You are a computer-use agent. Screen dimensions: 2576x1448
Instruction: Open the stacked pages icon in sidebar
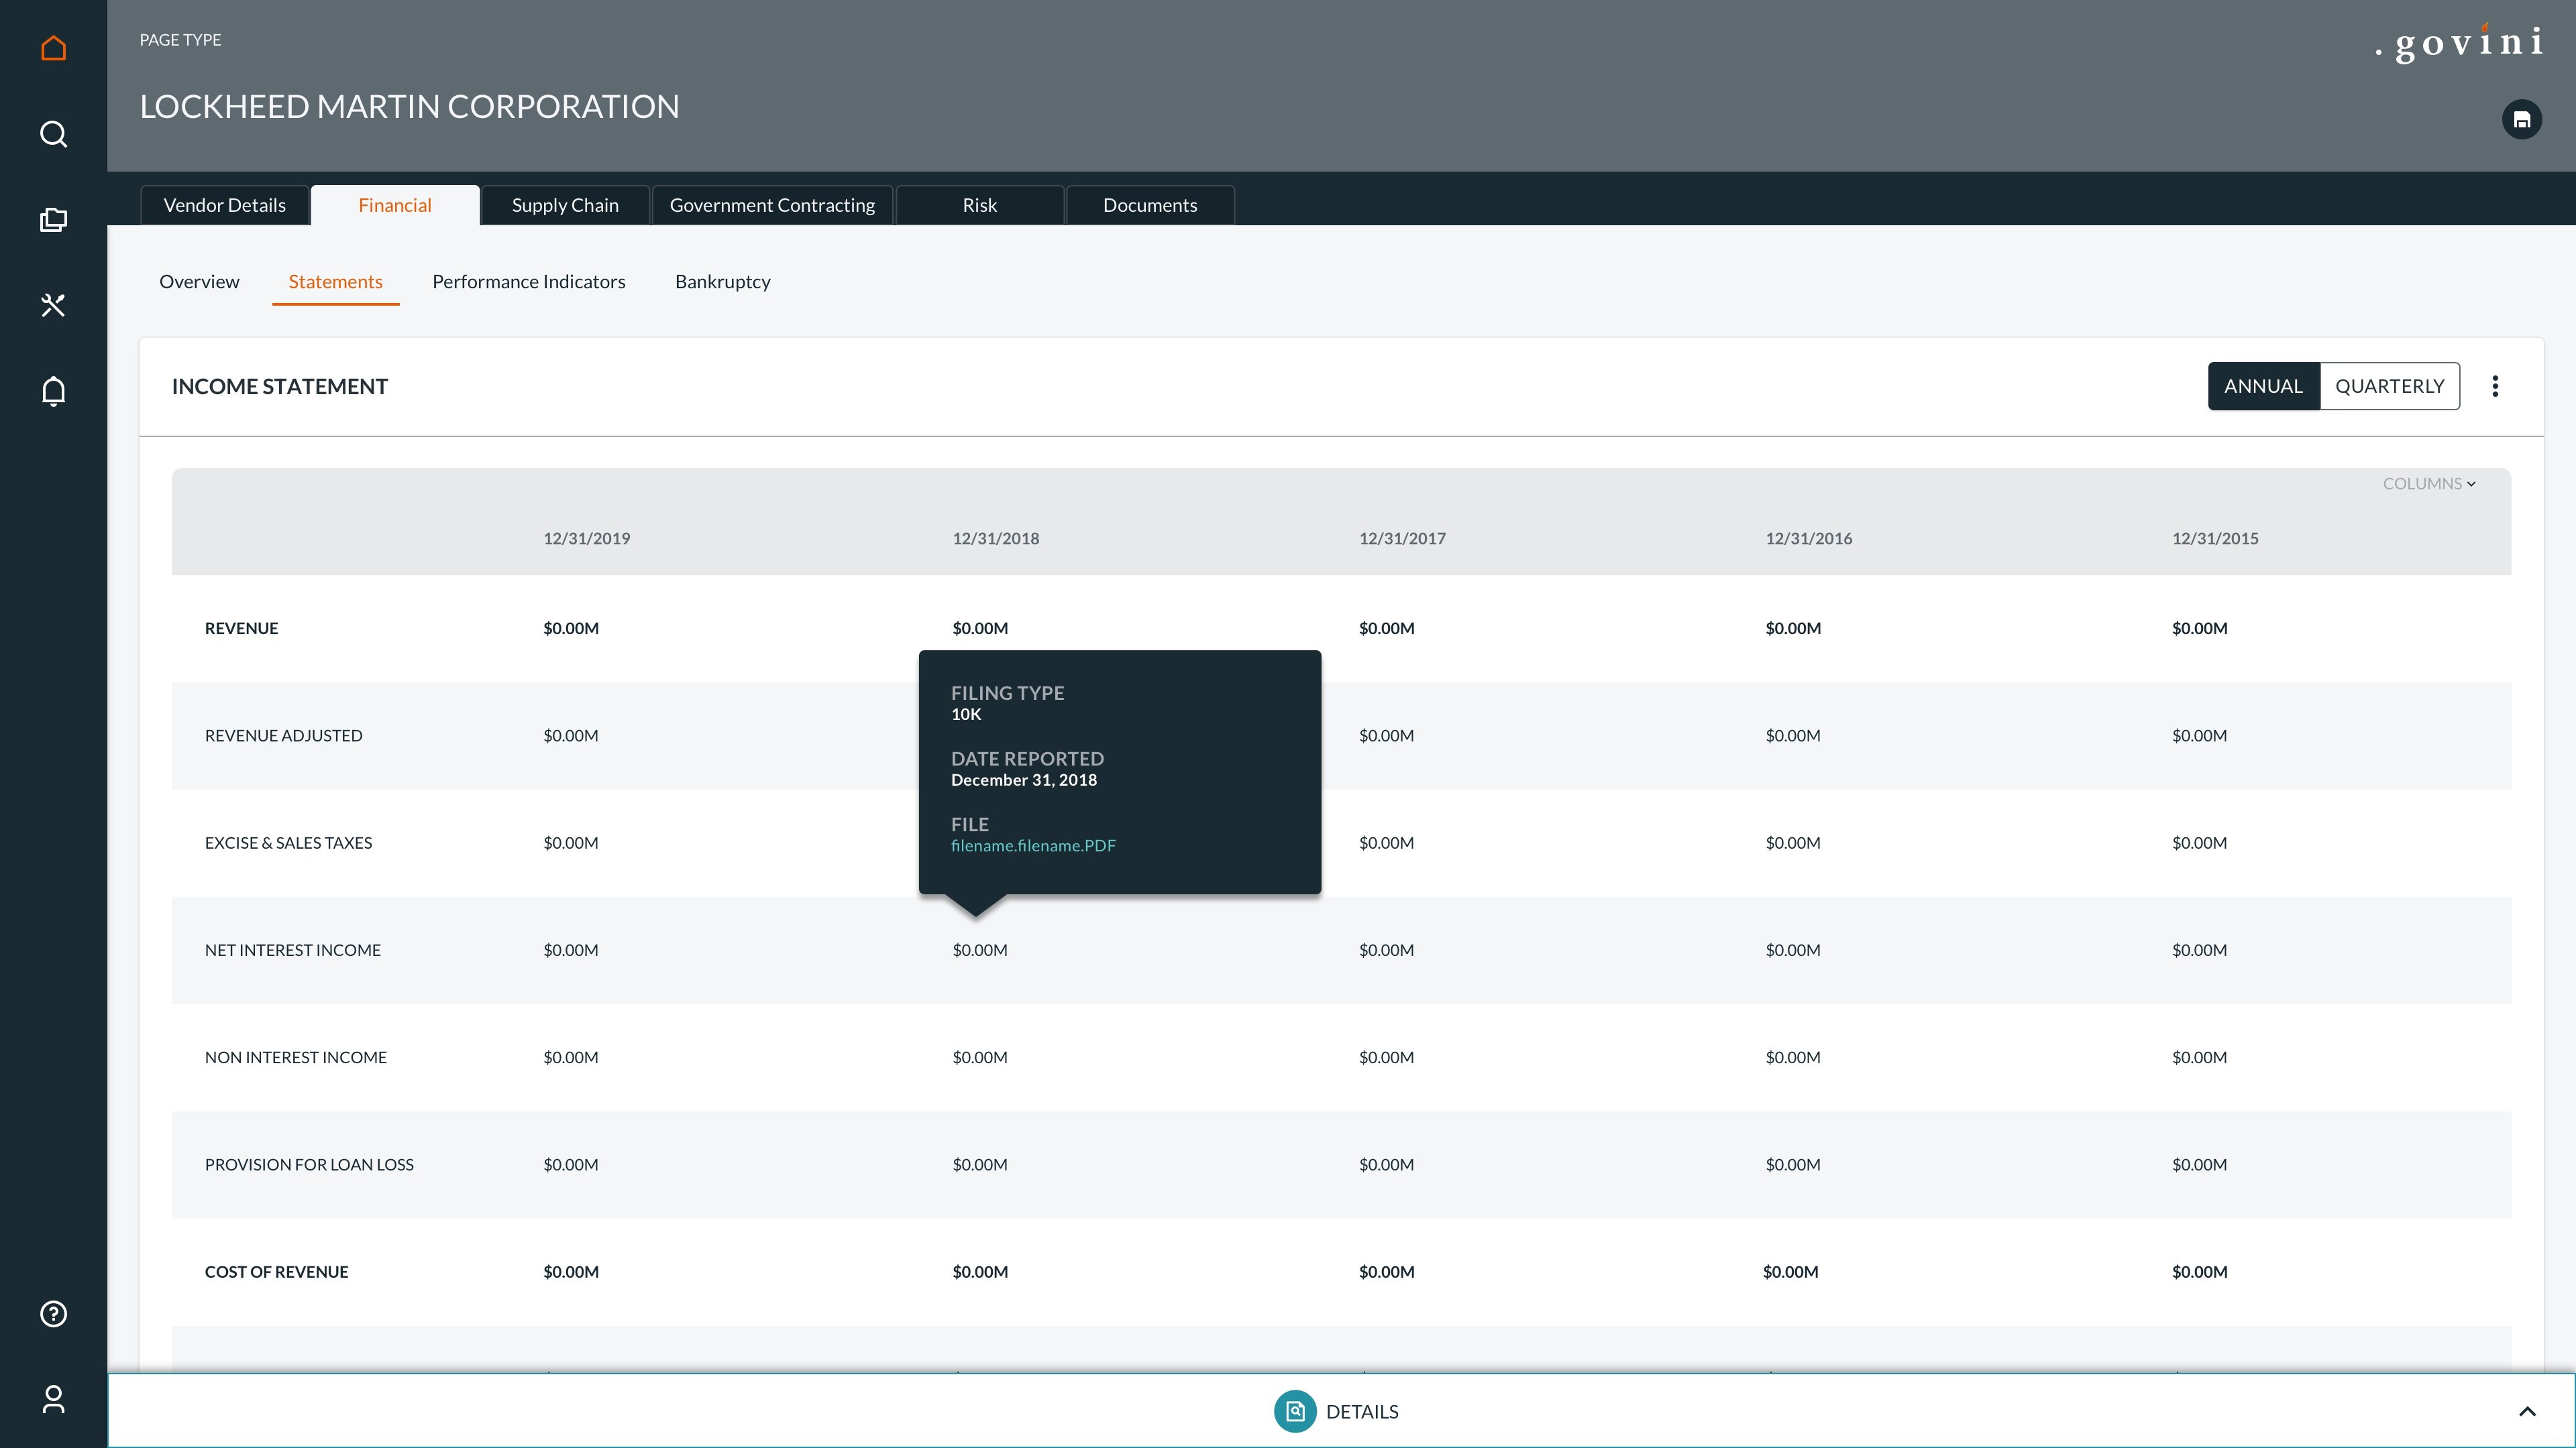pyautogui.click(x=53, y=220)
